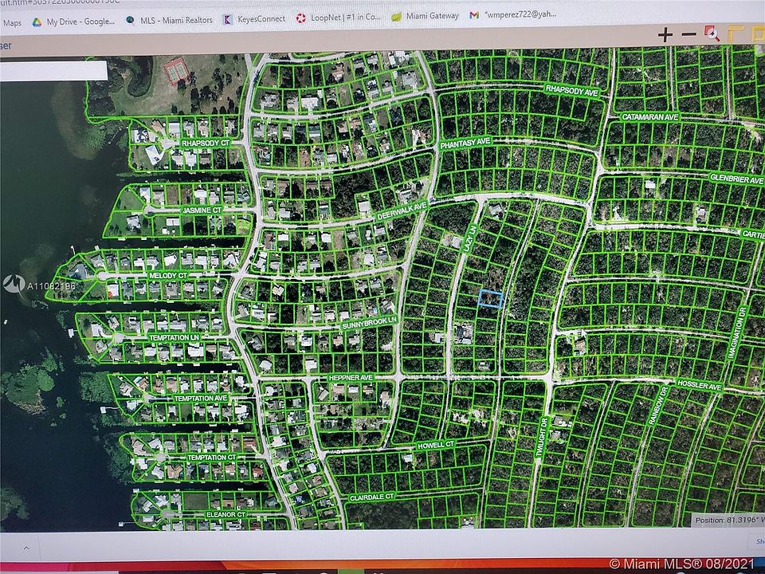Click the CATAMARAN AVE street label

pyautogui.click(x=650, y=117)
